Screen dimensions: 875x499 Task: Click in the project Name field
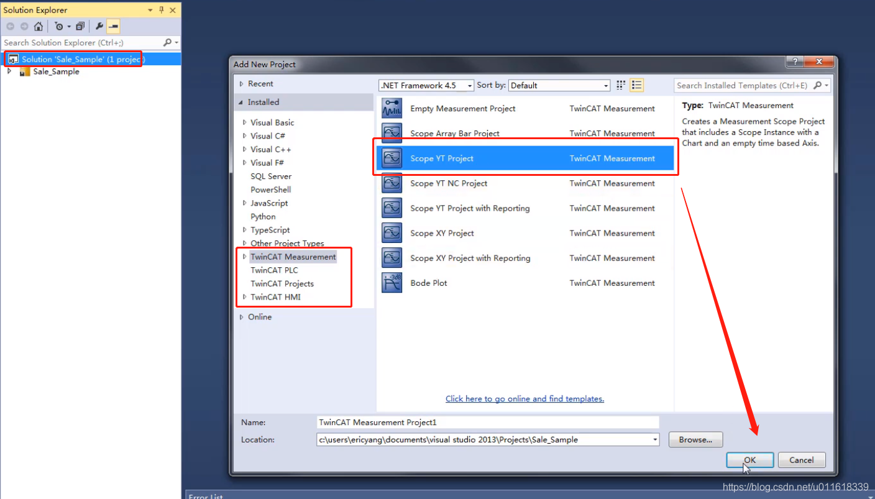coord(488,423)
